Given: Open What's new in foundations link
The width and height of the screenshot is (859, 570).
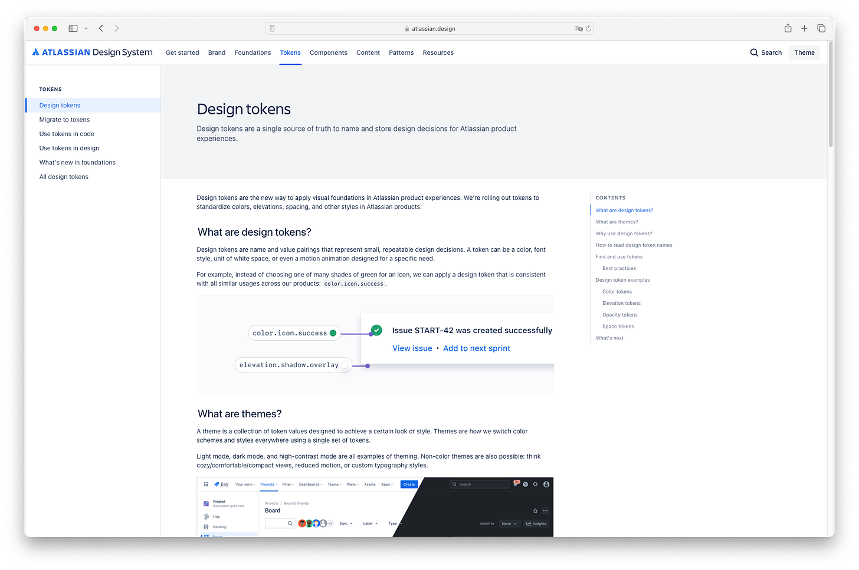Looking at the screenshot, I should pyautogui.click(x=77, y=163).
